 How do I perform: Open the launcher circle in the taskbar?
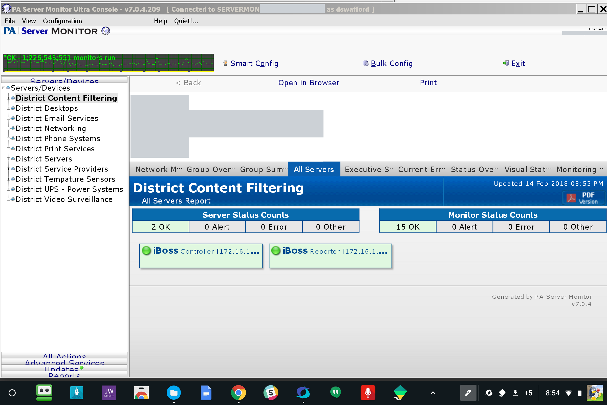[12, 393]
